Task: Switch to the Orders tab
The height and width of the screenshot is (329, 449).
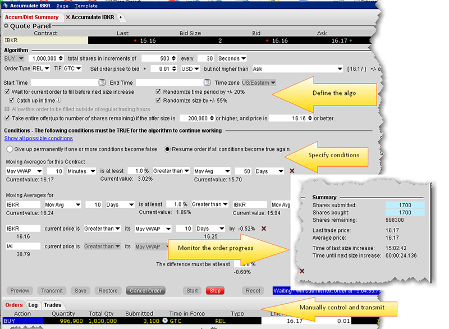Action: (13, 305)
